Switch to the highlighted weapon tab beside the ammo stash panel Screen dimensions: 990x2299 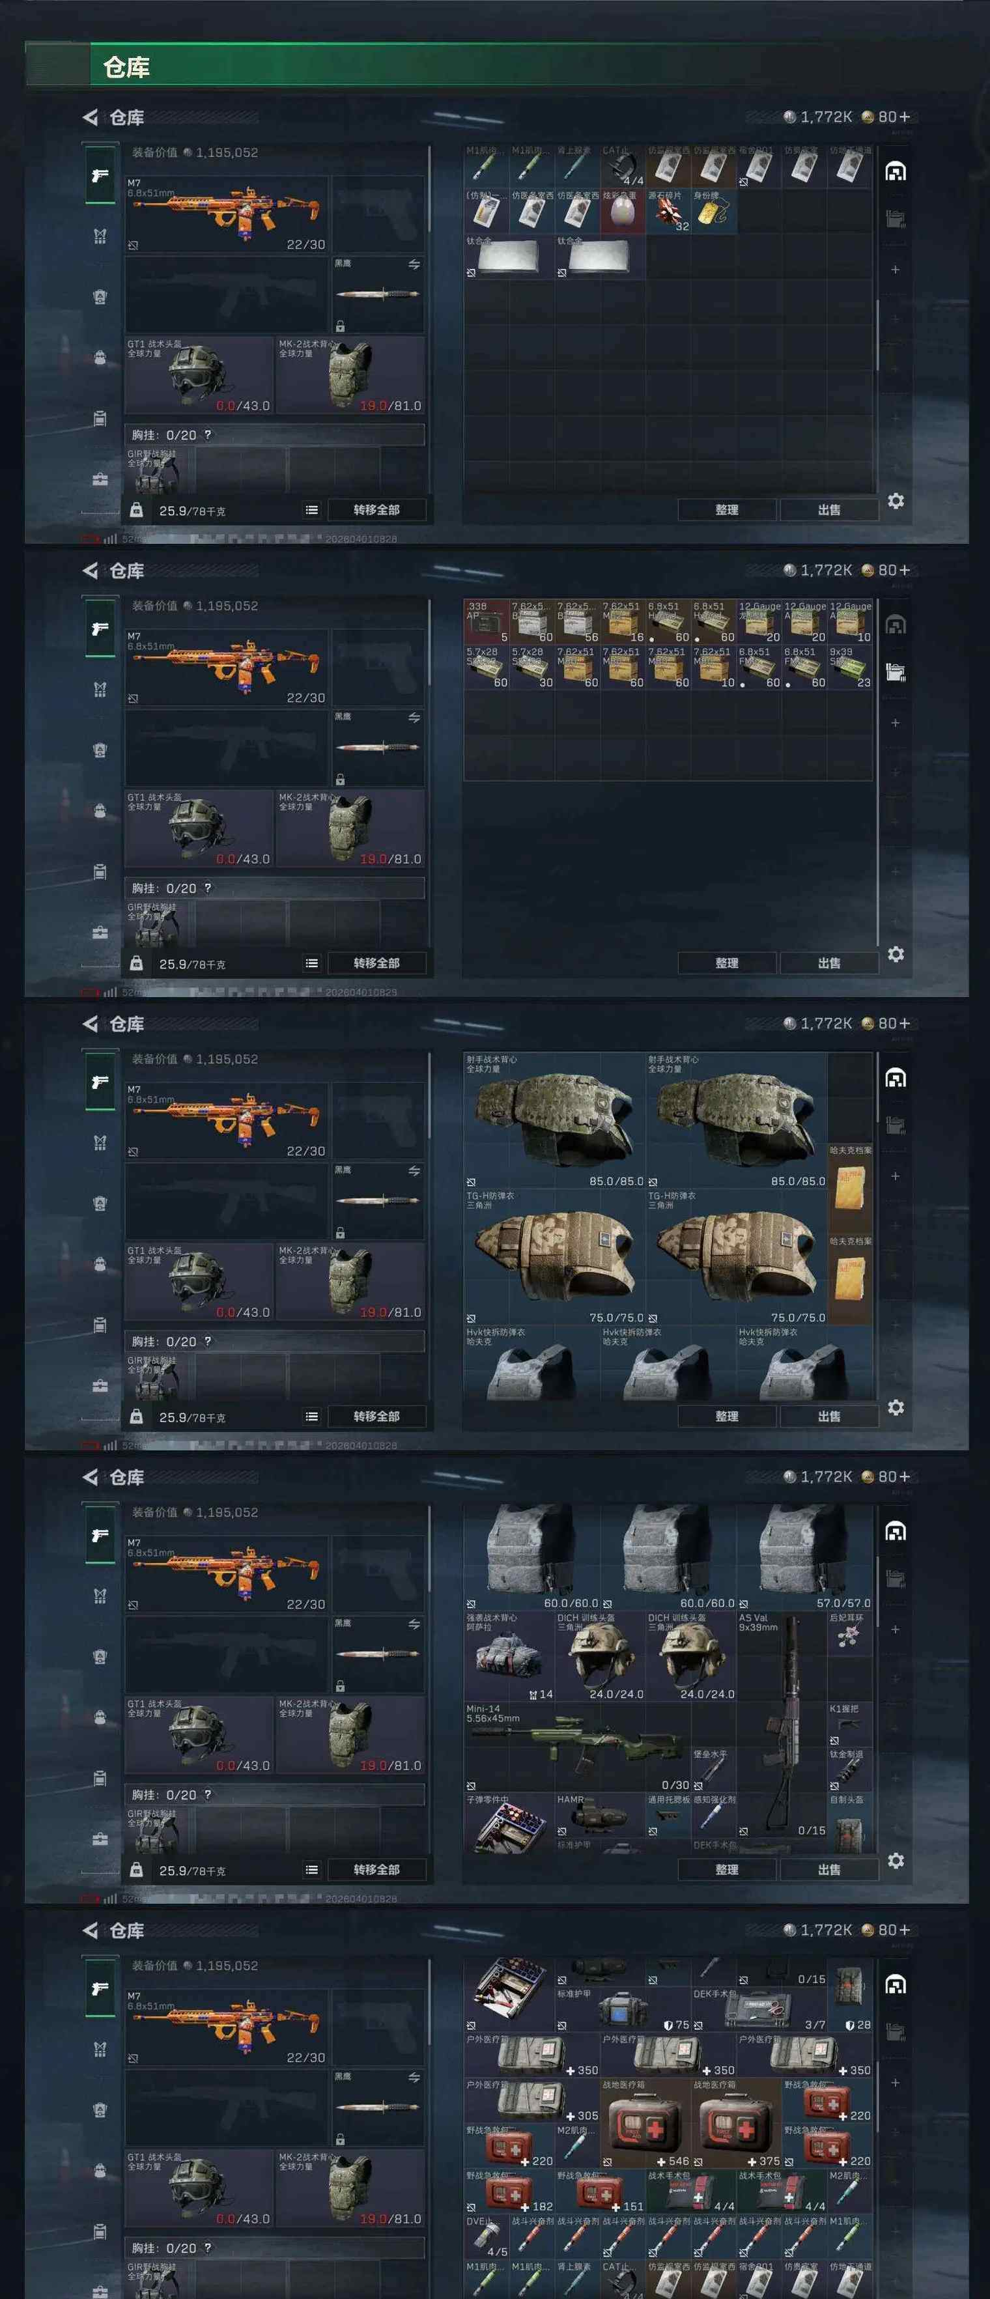point(100,628)
